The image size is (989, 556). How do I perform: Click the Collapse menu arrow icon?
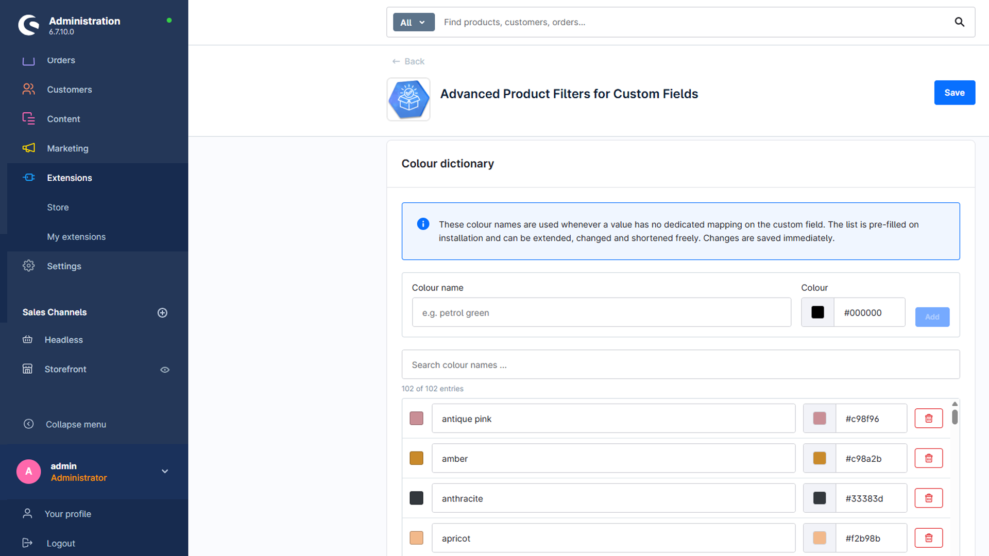[x=28, y=424]
